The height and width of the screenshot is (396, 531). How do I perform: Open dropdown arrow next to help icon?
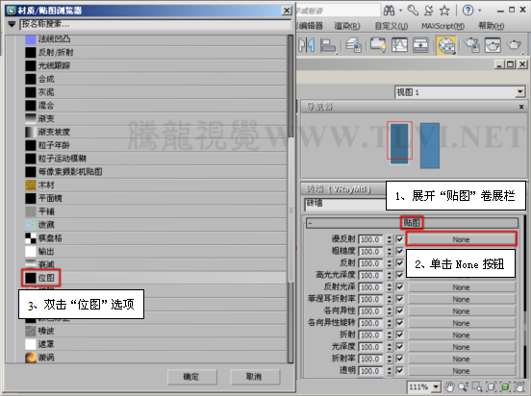point(479,11)
